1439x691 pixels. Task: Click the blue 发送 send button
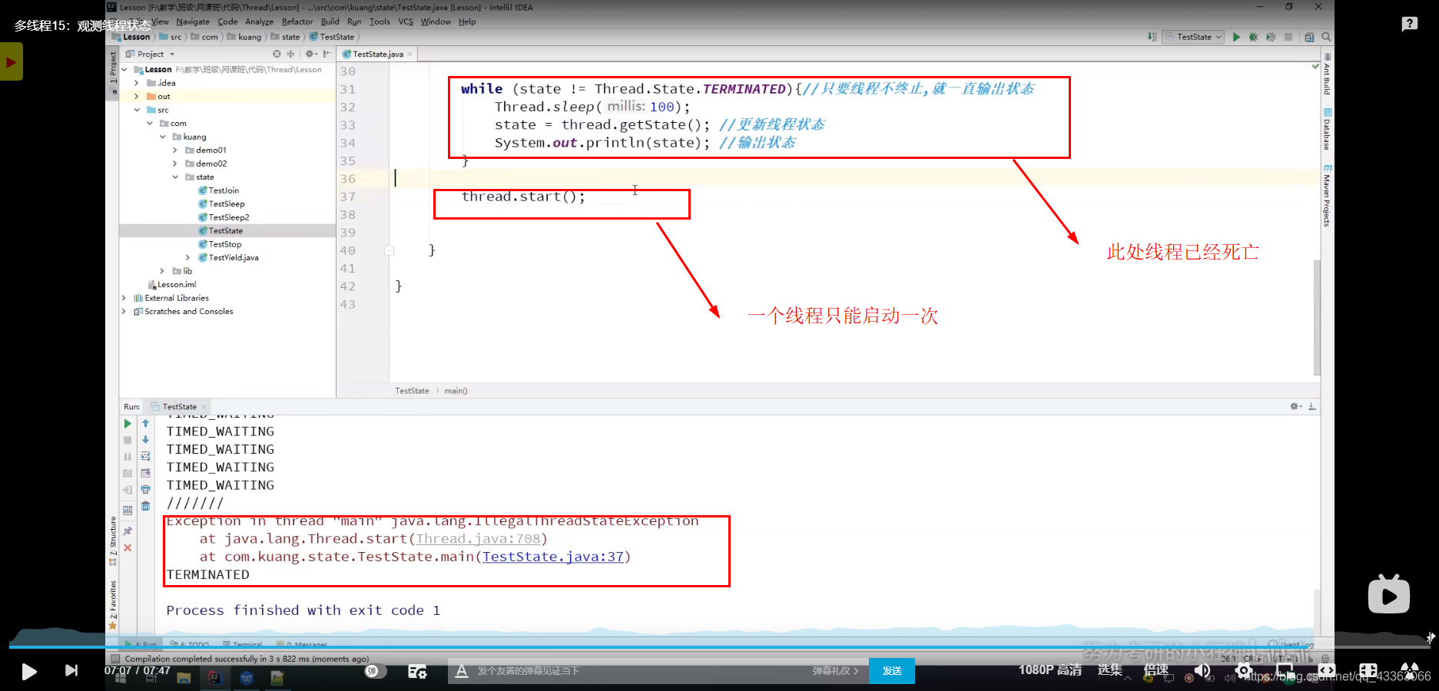click(x=892, y=671)
